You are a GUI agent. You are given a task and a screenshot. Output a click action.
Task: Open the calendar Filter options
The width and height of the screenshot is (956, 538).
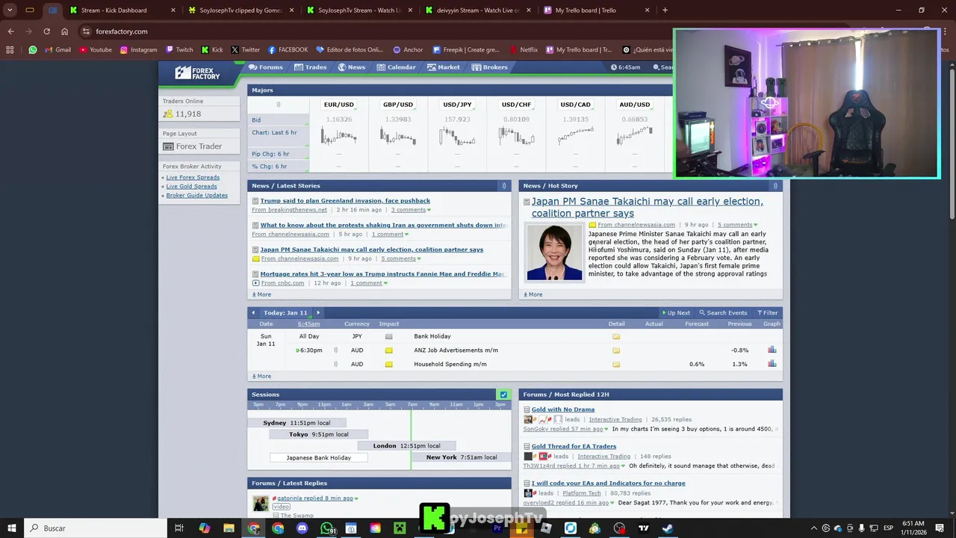768,313
